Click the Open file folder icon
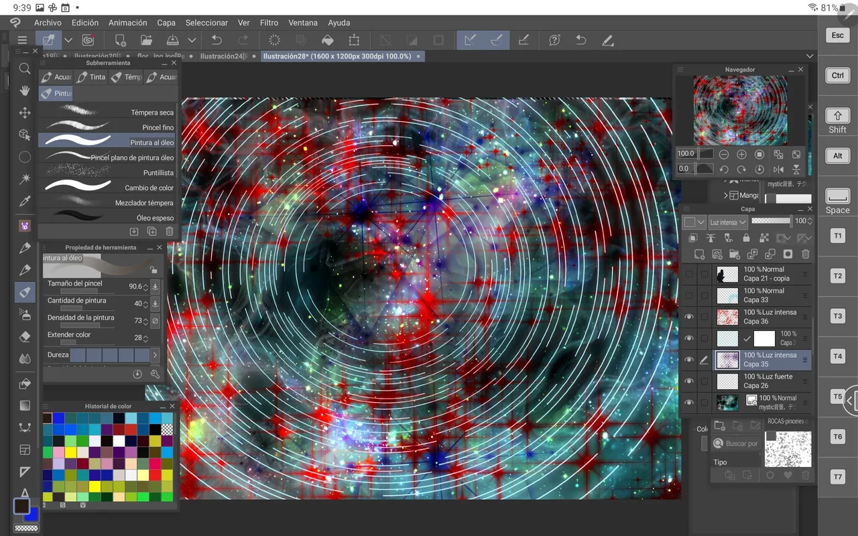The height and width of the screenshot is (536, 858). [146, 40]
